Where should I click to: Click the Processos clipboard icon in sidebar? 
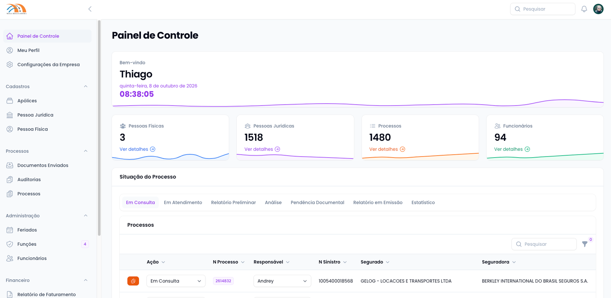[x=10, y=194]
